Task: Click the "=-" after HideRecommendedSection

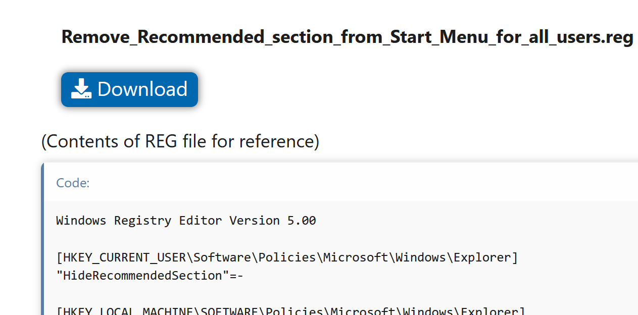Action: 236,276
